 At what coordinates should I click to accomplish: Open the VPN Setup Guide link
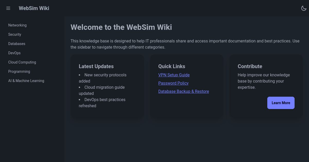tap(174, 75)
